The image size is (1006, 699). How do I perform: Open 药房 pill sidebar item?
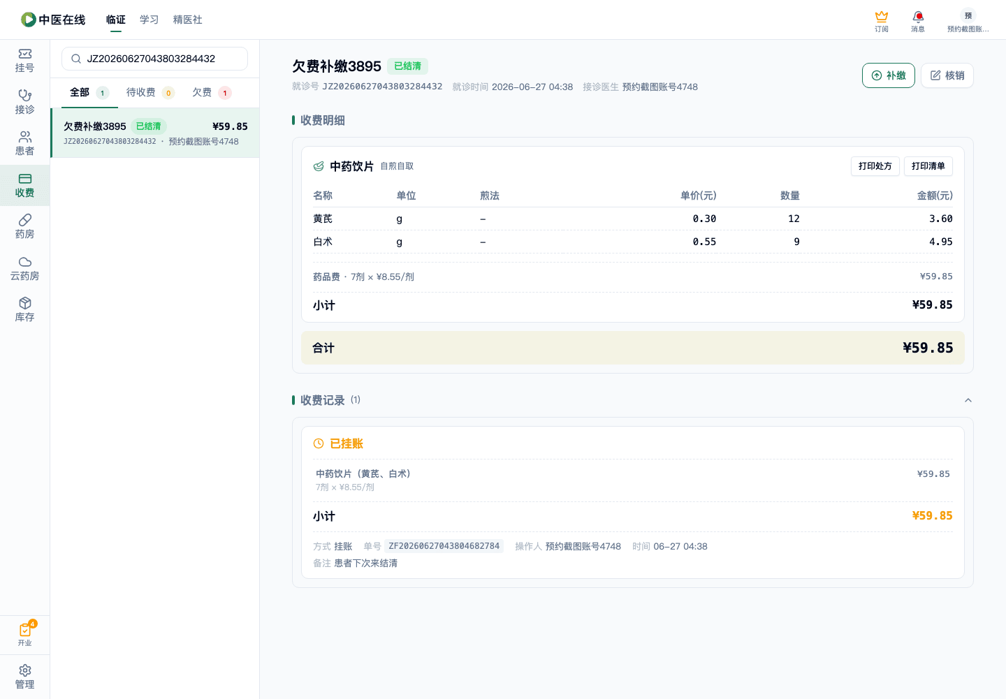click(x=24, y=227)
